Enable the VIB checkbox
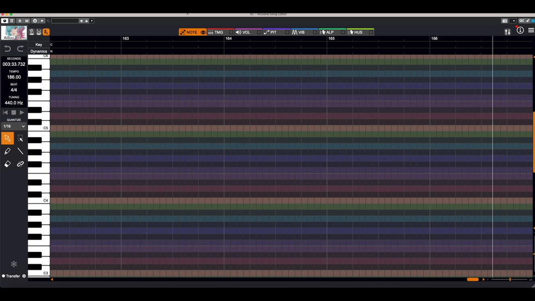535x301 pixels. [315, 32]
